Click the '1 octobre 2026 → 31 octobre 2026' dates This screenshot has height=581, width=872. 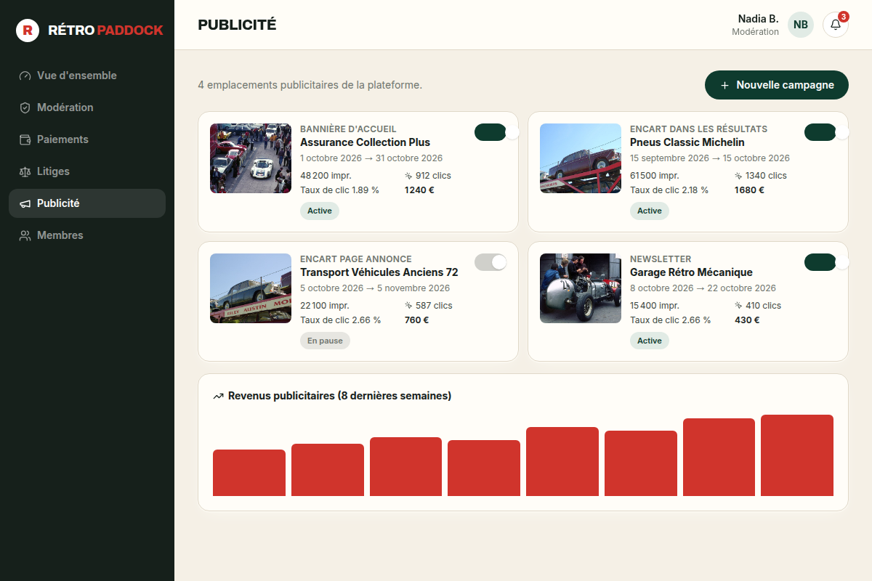(x=371, y=158)
